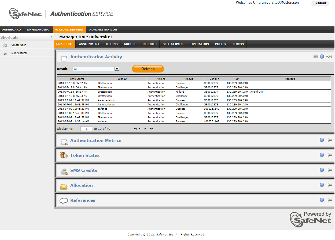Viewport: 335px width, 240px height.
Task: Pin the Token States panel
Action: point(329,155)
